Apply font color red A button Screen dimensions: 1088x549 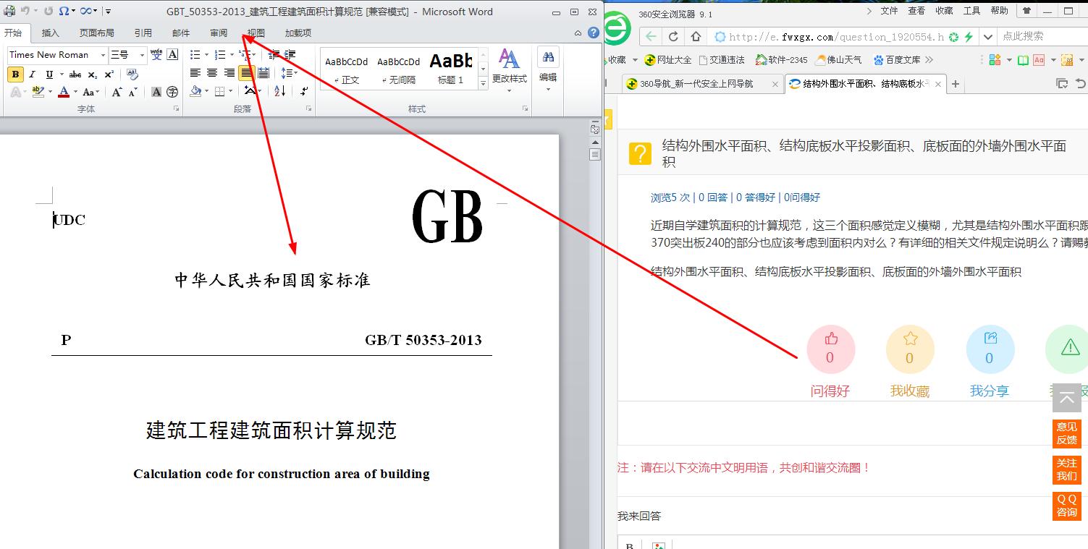[64, 92]
